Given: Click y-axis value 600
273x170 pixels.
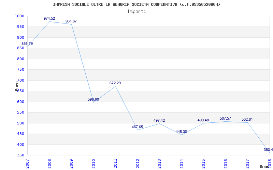Looking at the screenshot, I should coord(20,102).
